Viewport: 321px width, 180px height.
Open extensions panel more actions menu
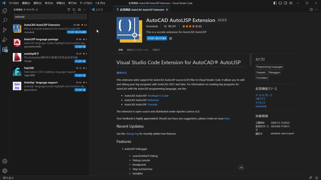point(85,9)
